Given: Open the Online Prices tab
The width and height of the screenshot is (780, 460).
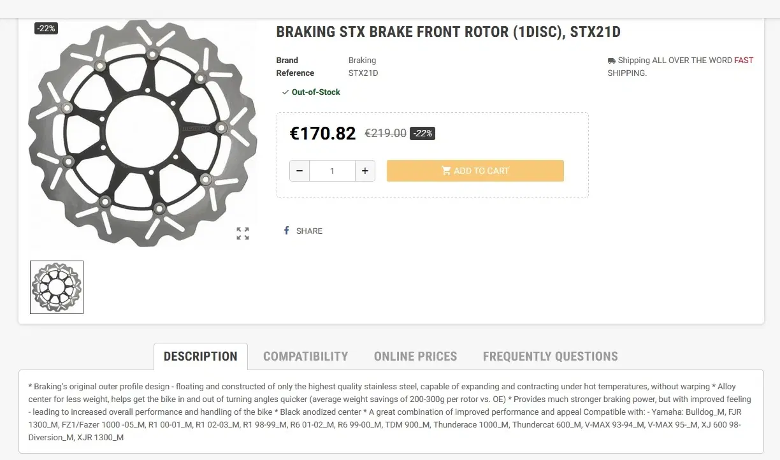Looking at the screenshot, I should click(415, 356).
